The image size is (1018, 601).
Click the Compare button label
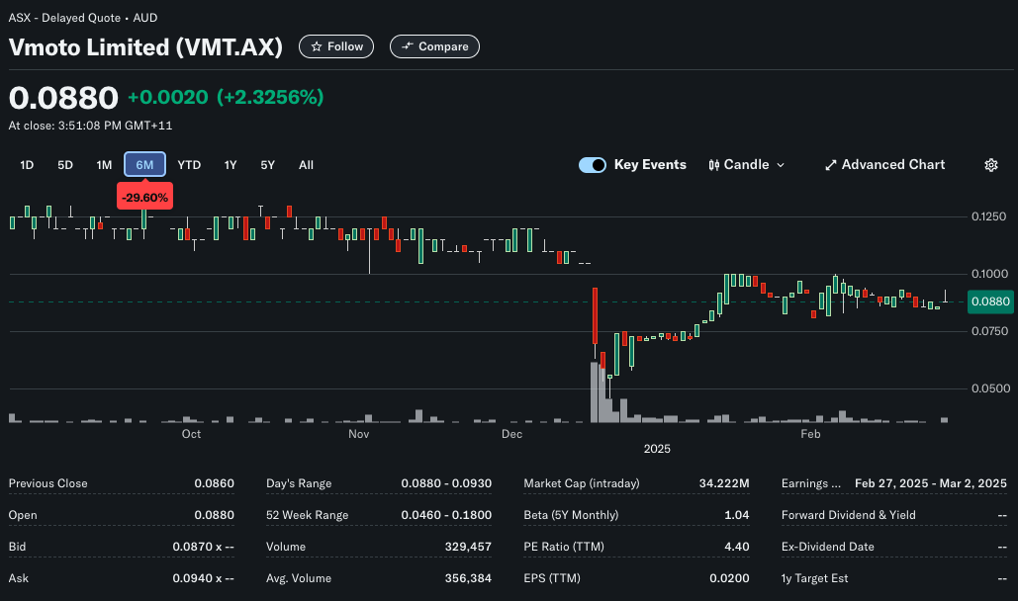(x=443, y=46)
